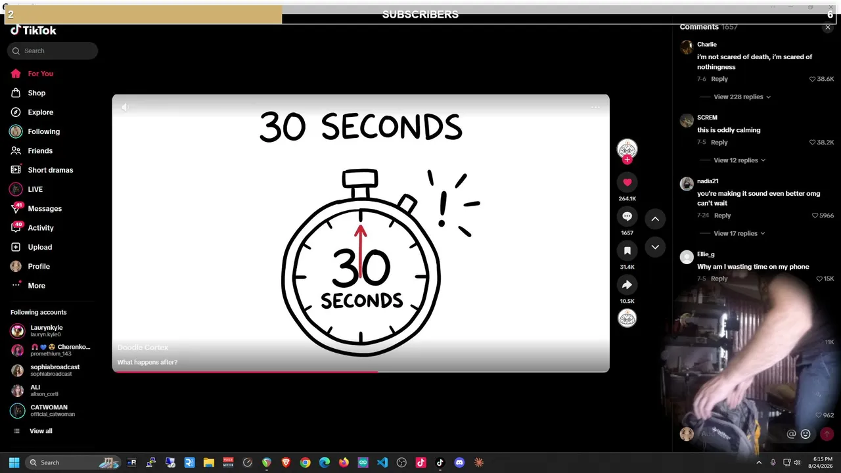Click the TikTok logo
This screenshot has width=841, height=473.
point(34,30)
